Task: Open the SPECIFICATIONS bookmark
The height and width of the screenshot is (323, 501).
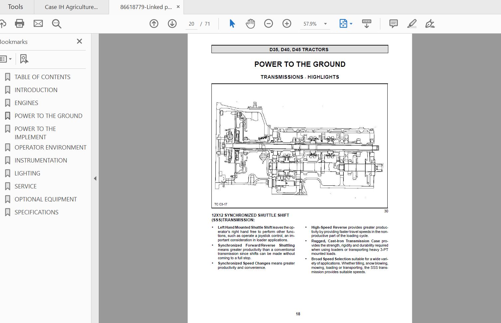Action: 37,212
